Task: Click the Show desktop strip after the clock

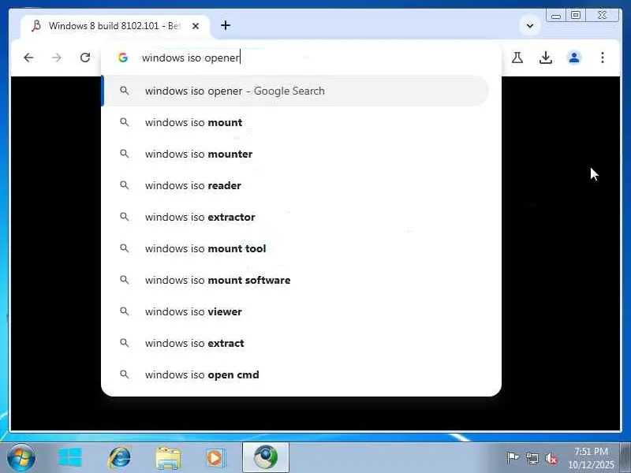Action: pyautogui.click(x=625, y=458)
